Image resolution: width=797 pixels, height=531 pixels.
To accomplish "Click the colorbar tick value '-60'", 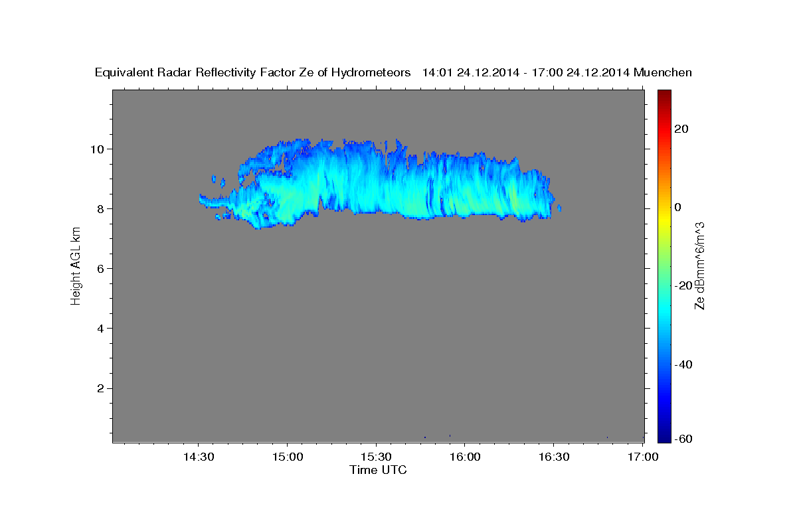I will click(x=684, y=439).
